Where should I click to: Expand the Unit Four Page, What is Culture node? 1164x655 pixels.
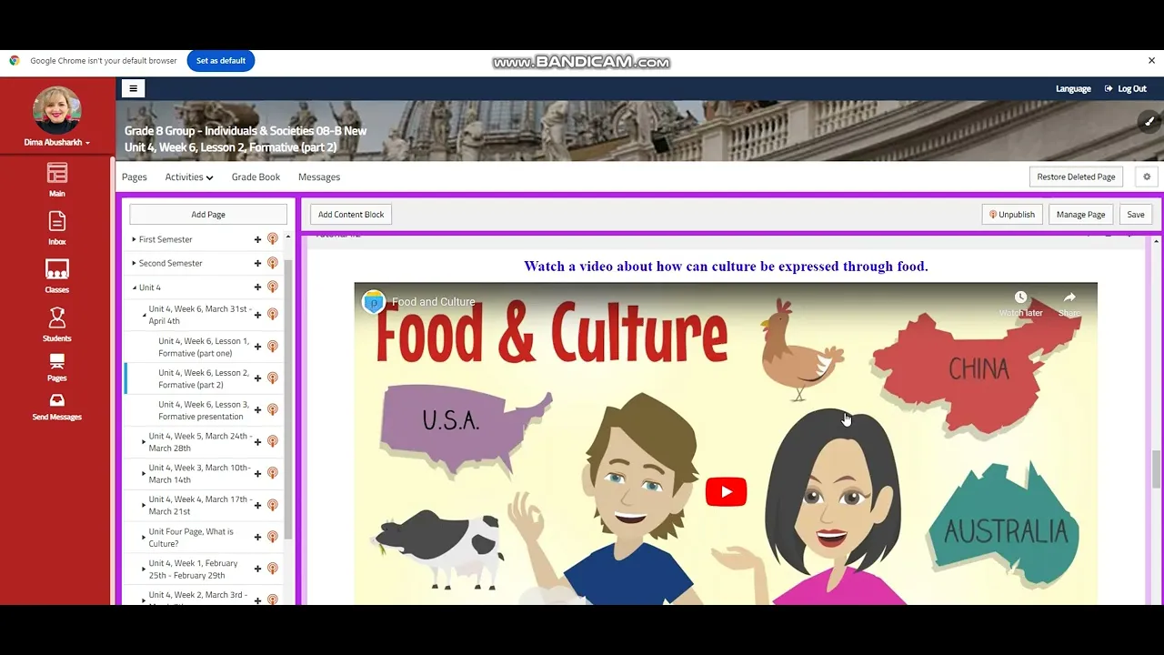144,538
